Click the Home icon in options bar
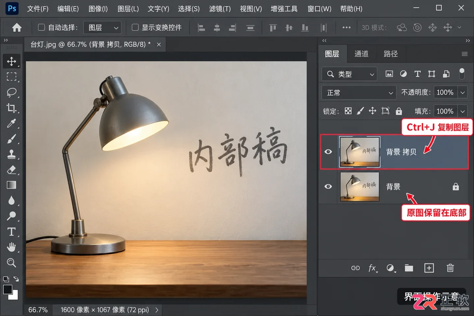Image resolution: width=474 pixels, height=316 pixels. [17, 28]
